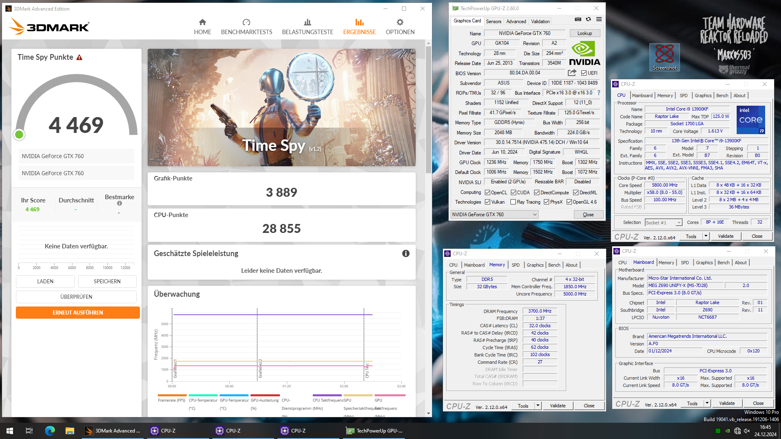Viewport: 781px width, 439px height.
Task: Click info icon in Geschätzte Spieleleistung
Action: pyautogui.click(x=406, y=253)
